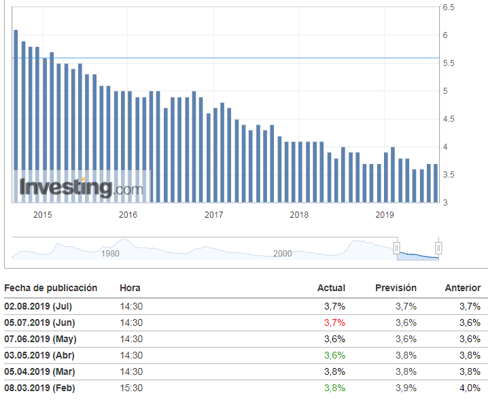Open the 08.03.2019 (Feb) release entry

pyautogui.click(x=39, y=388)
